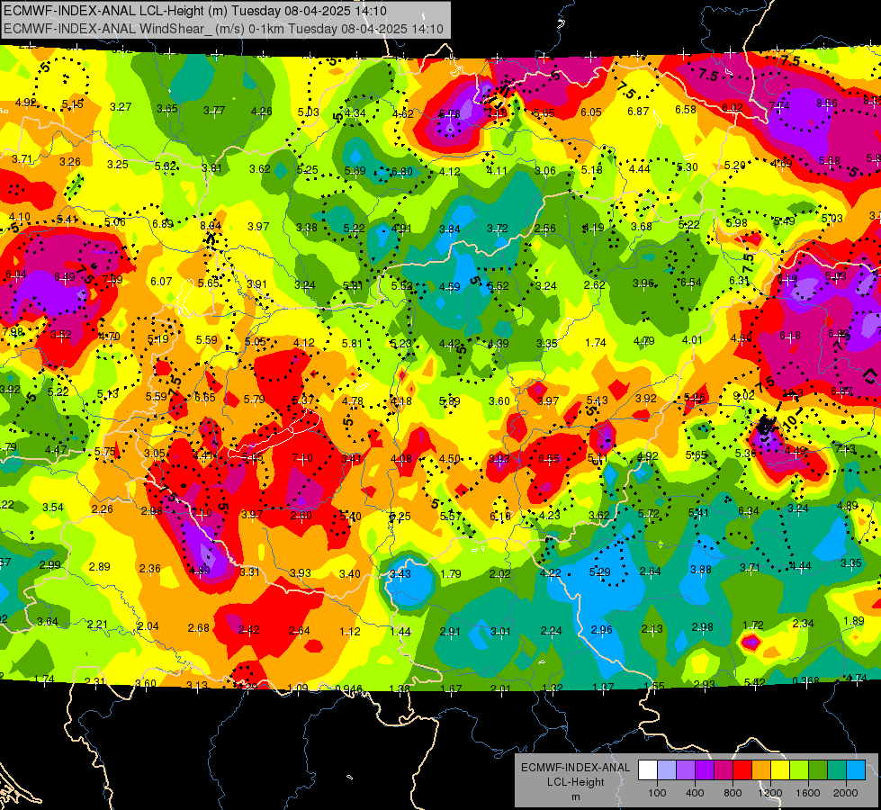Click the legend tick label 400
881x810 pixels.
point(695,793)
